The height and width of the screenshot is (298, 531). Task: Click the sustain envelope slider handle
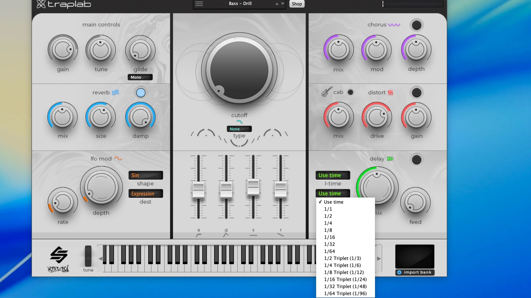tap(253, 187)
